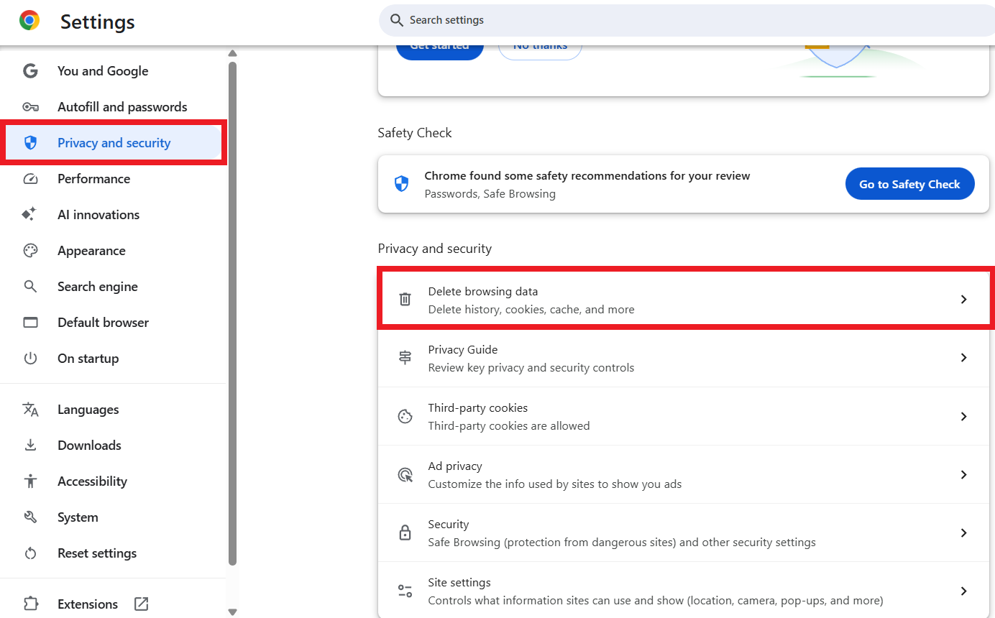Click the shield icon for Privacy and security

tap(31, 142)
